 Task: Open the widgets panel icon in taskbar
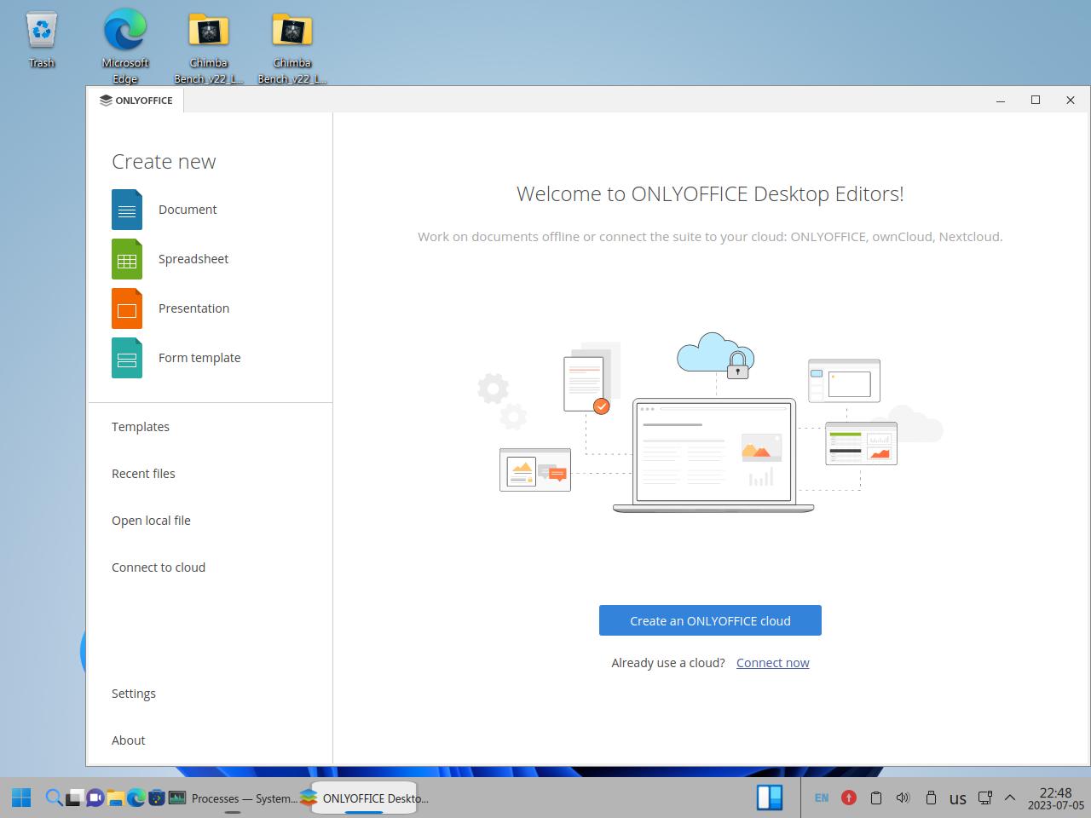point(770,798)
